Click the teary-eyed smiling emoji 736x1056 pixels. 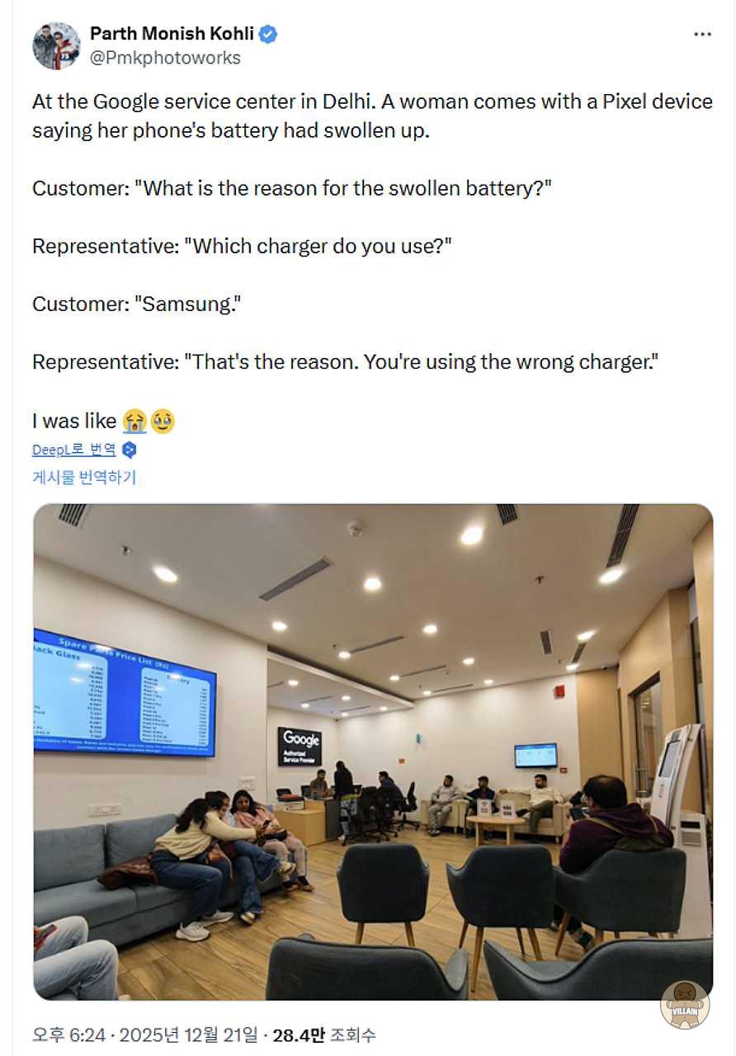[162, 421]
